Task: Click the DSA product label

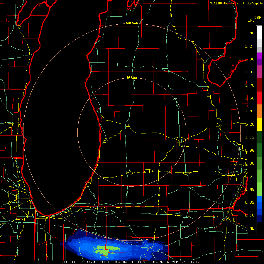Action: [258, 18]
